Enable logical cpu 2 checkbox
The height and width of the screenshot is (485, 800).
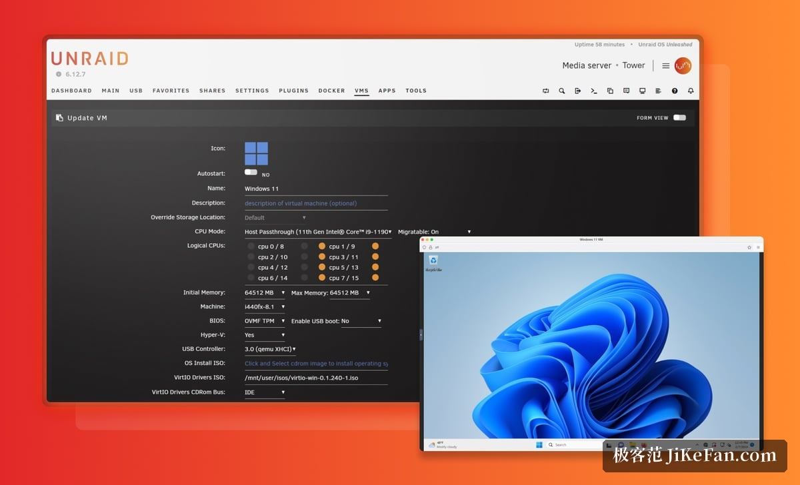[251, 256]
